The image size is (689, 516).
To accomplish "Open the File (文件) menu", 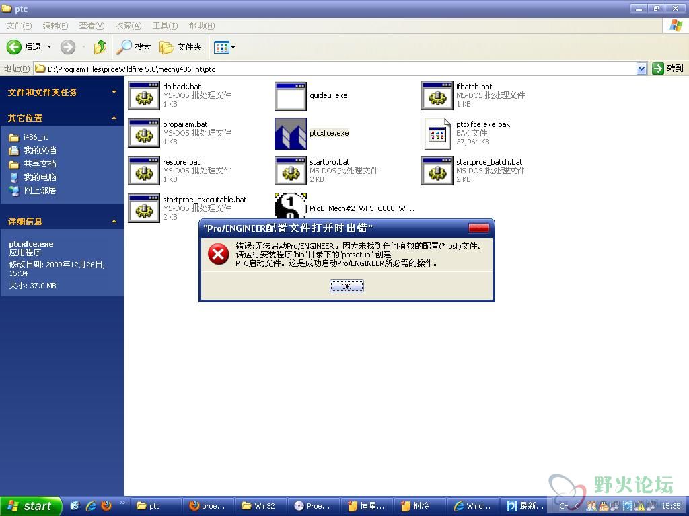I will [x=19, y=26].
